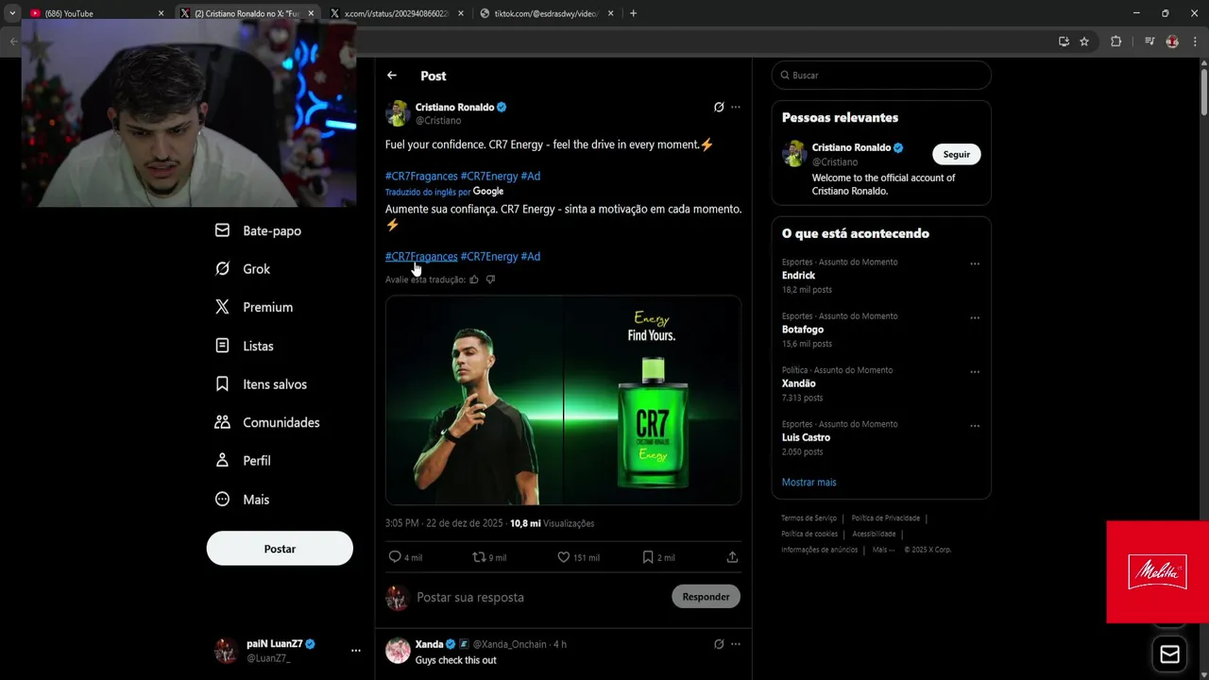Open options for Xandão trend

coord(975,372)
